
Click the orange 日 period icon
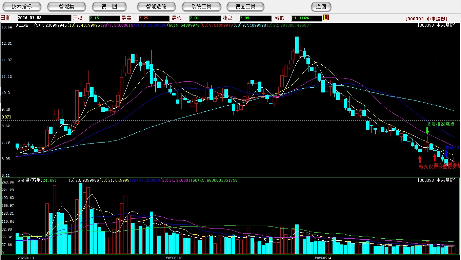click(x=326, y=18)
